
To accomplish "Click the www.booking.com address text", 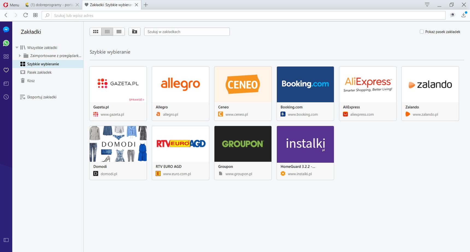I will (303, 114).
